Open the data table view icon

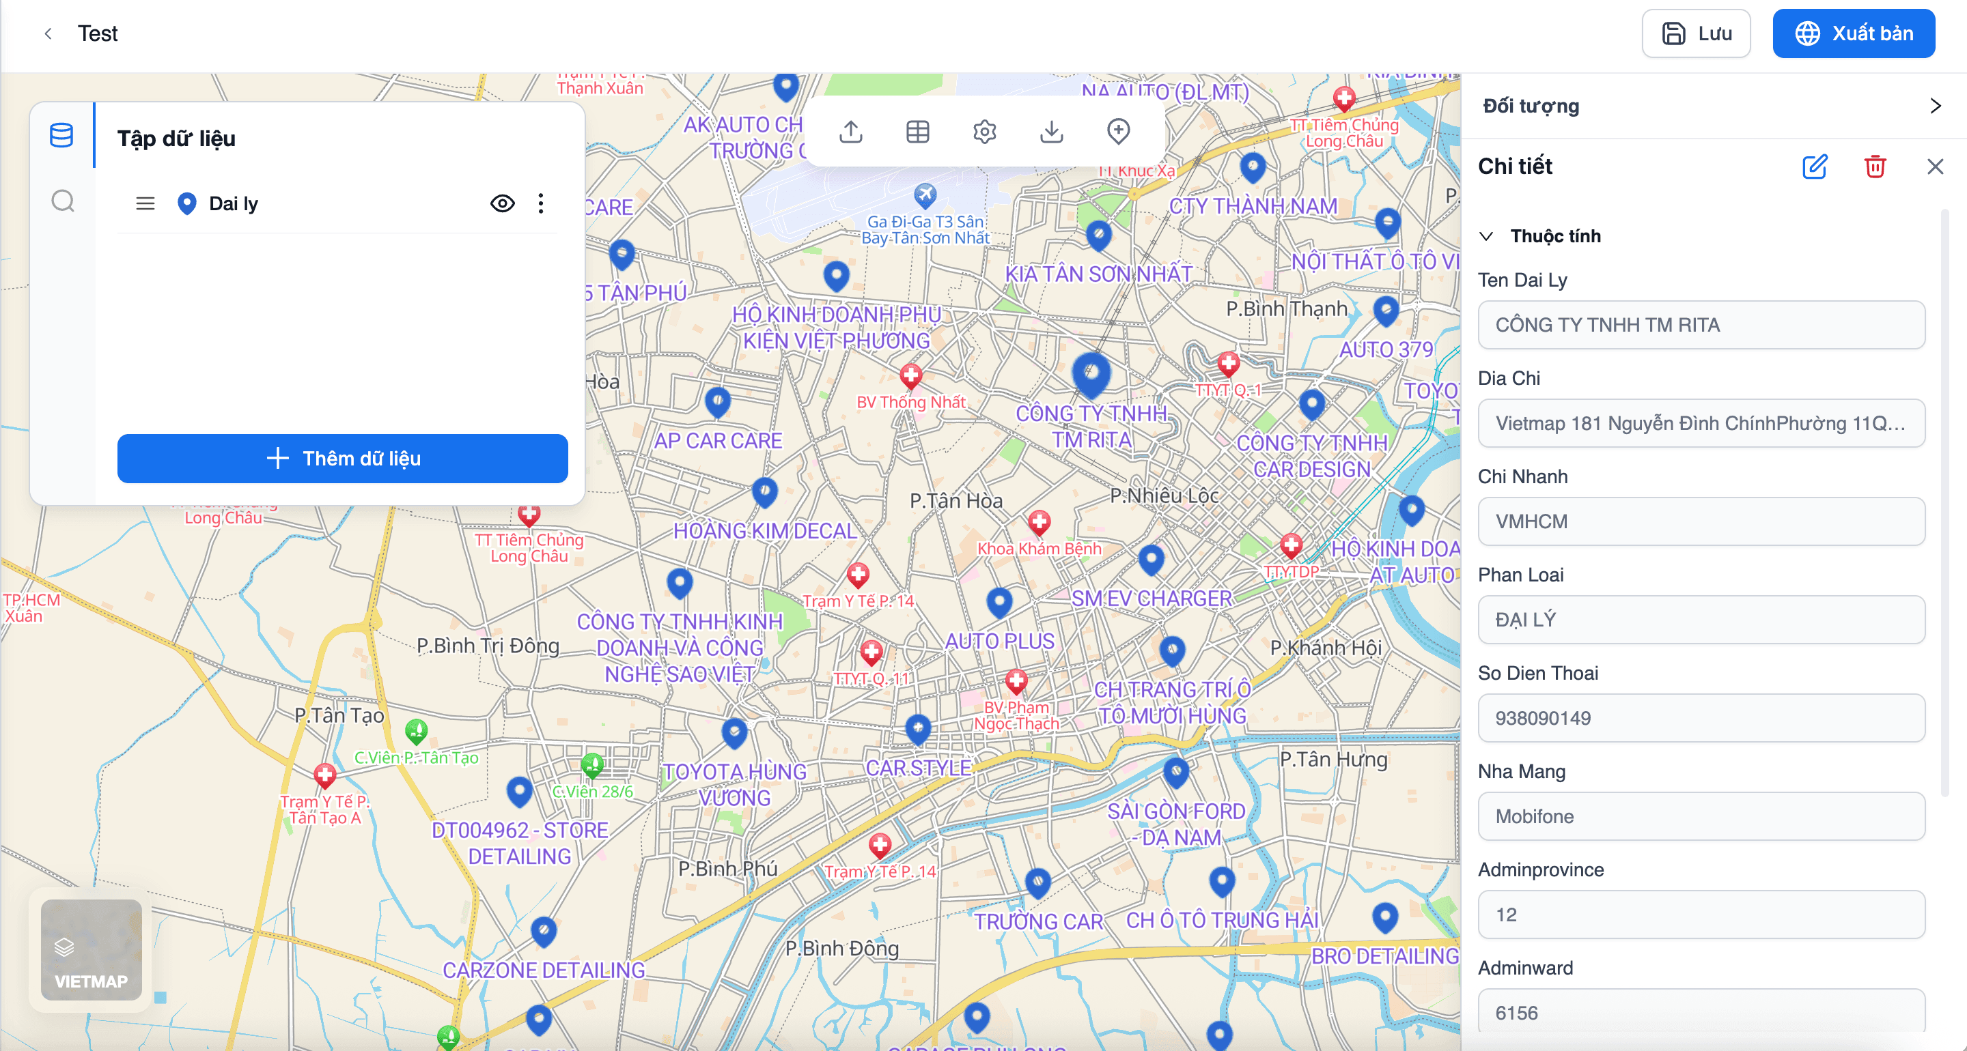917,131
